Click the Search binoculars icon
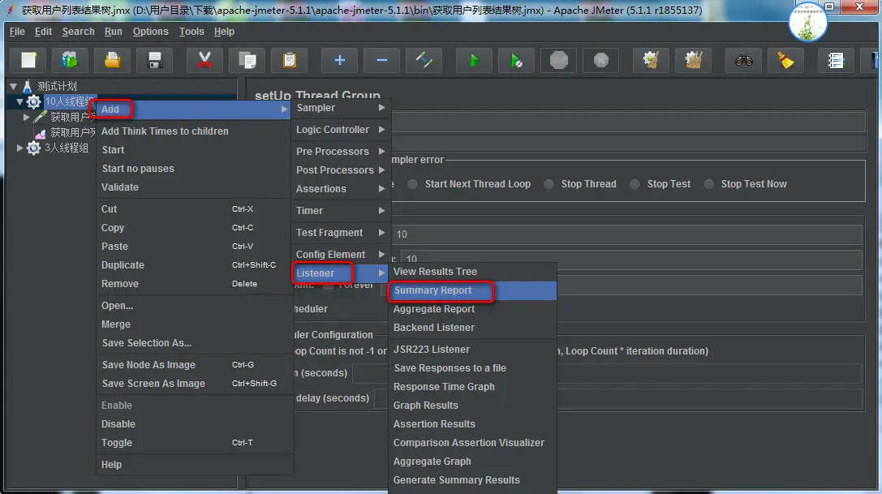This screenshot has height=494, width=882. pyautogui.click(x=743, y=60)
